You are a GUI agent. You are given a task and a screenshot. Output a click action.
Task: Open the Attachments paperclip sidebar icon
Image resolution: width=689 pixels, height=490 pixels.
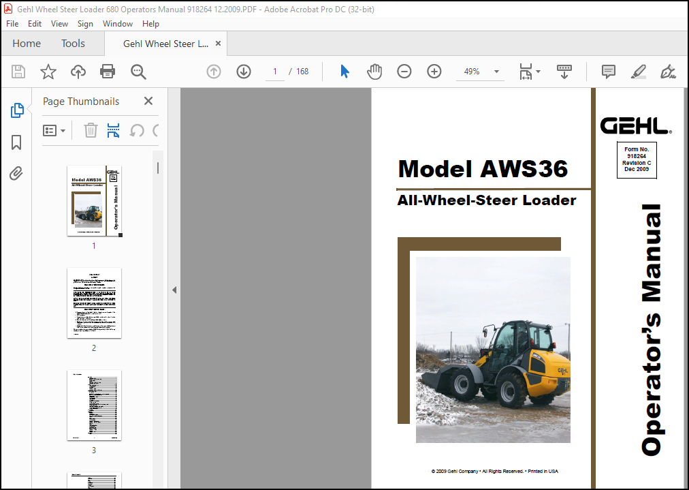tap(16, 173)
